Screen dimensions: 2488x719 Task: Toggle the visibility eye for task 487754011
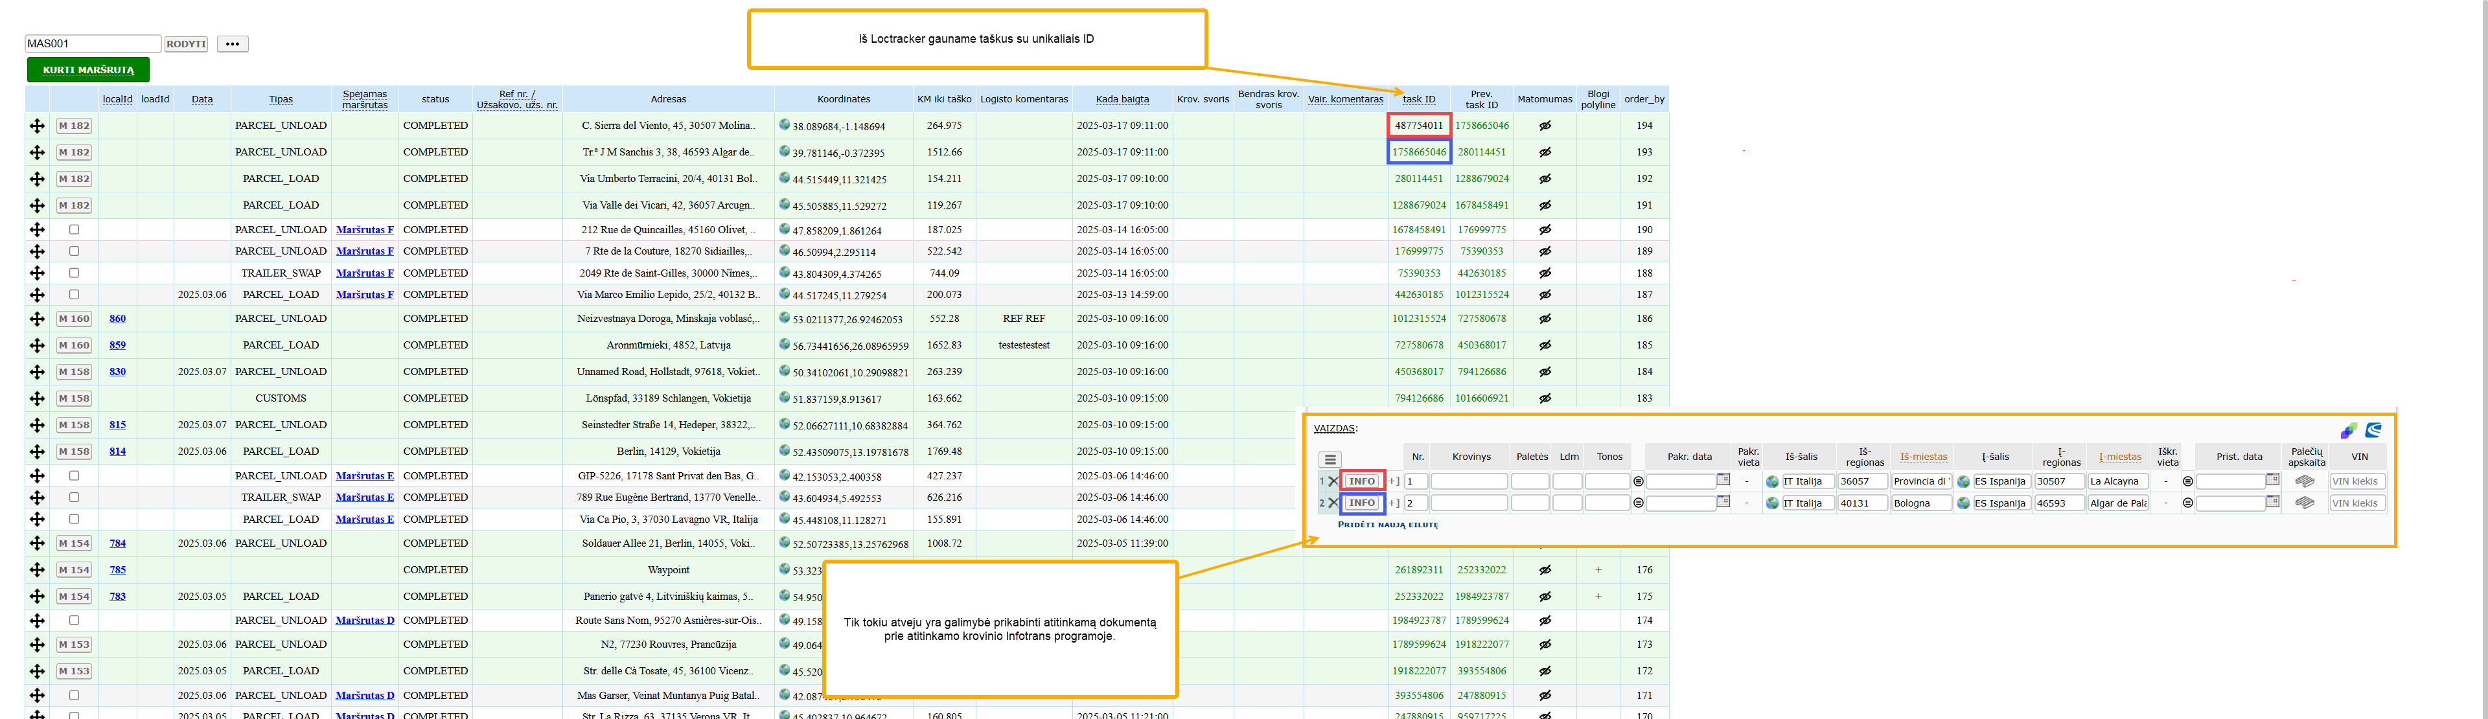1545,126
